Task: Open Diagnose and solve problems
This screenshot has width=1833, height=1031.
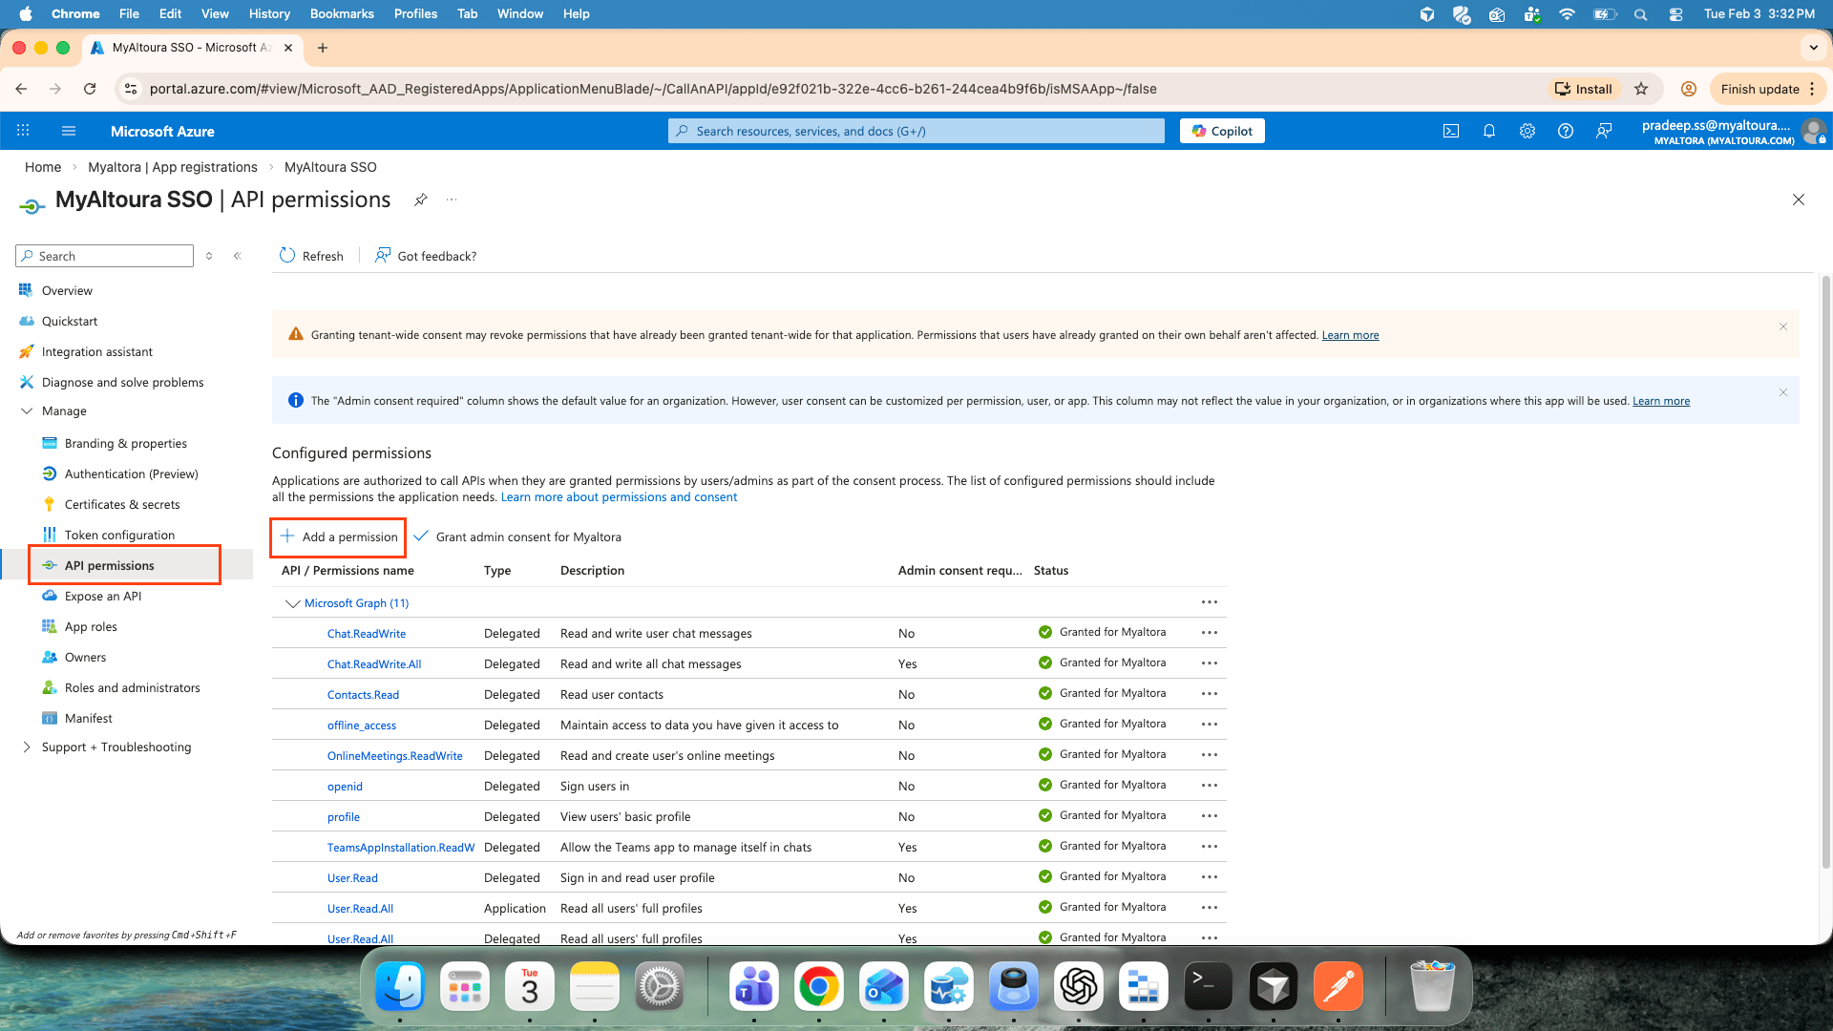Action: pos(122,382)
